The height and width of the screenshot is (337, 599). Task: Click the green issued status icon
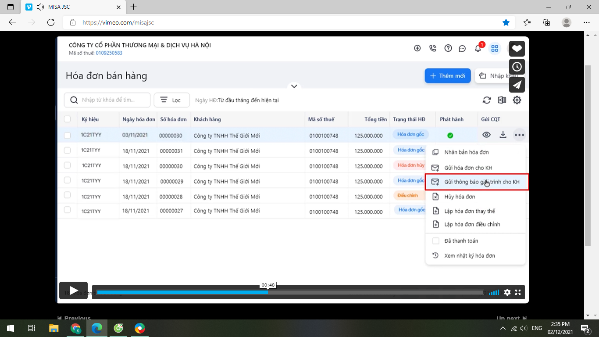pos(450,136)
